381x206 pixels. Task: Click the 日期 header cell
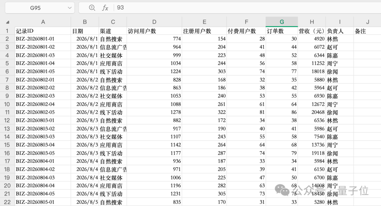click(85, 31)
